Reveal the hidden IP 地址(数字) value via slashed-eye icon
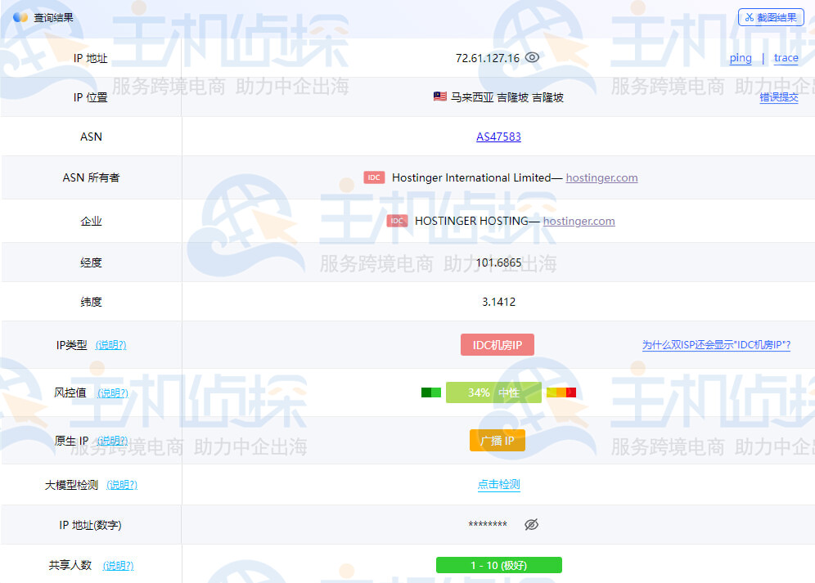The image size is (815, 583). click(531, 525)
